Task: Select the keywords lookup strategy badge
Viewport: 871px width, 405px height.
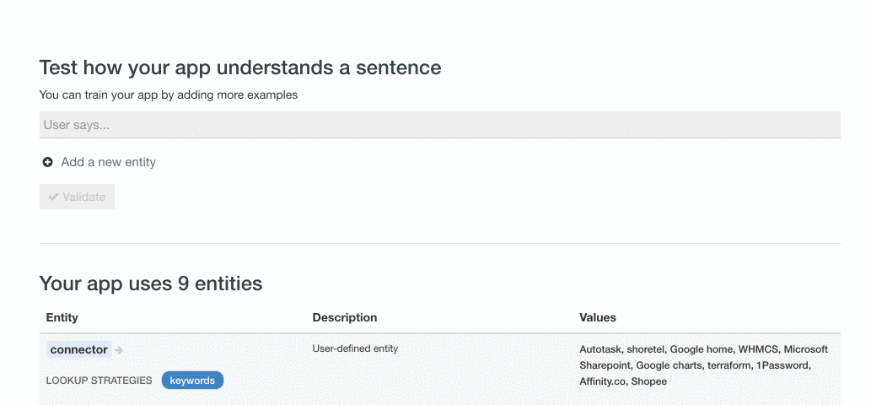Action: coord(192,381)
